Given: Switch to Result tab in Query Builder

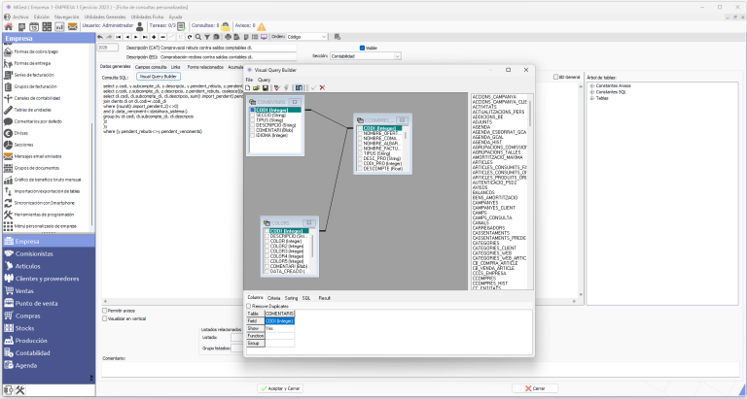Looking at the screenshot, I should [x=325, y=298].
